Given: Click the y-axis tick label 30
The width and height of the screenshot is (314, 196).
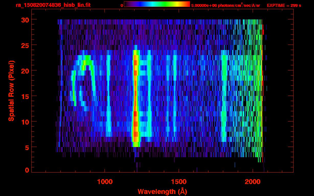Looking at the screenshot, I should point(25,20).
